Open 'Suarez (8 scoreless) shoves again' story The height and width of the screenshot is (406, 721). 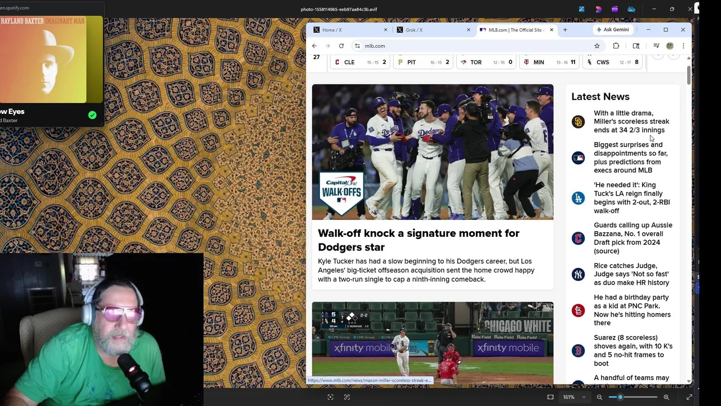[633, 350]
